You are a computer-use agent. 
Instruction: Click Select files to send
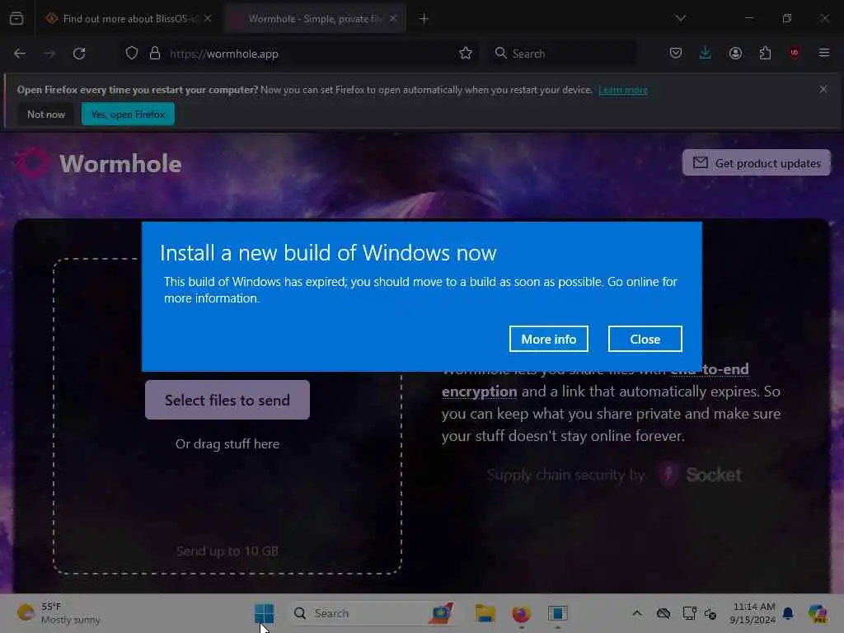point(227,400)
